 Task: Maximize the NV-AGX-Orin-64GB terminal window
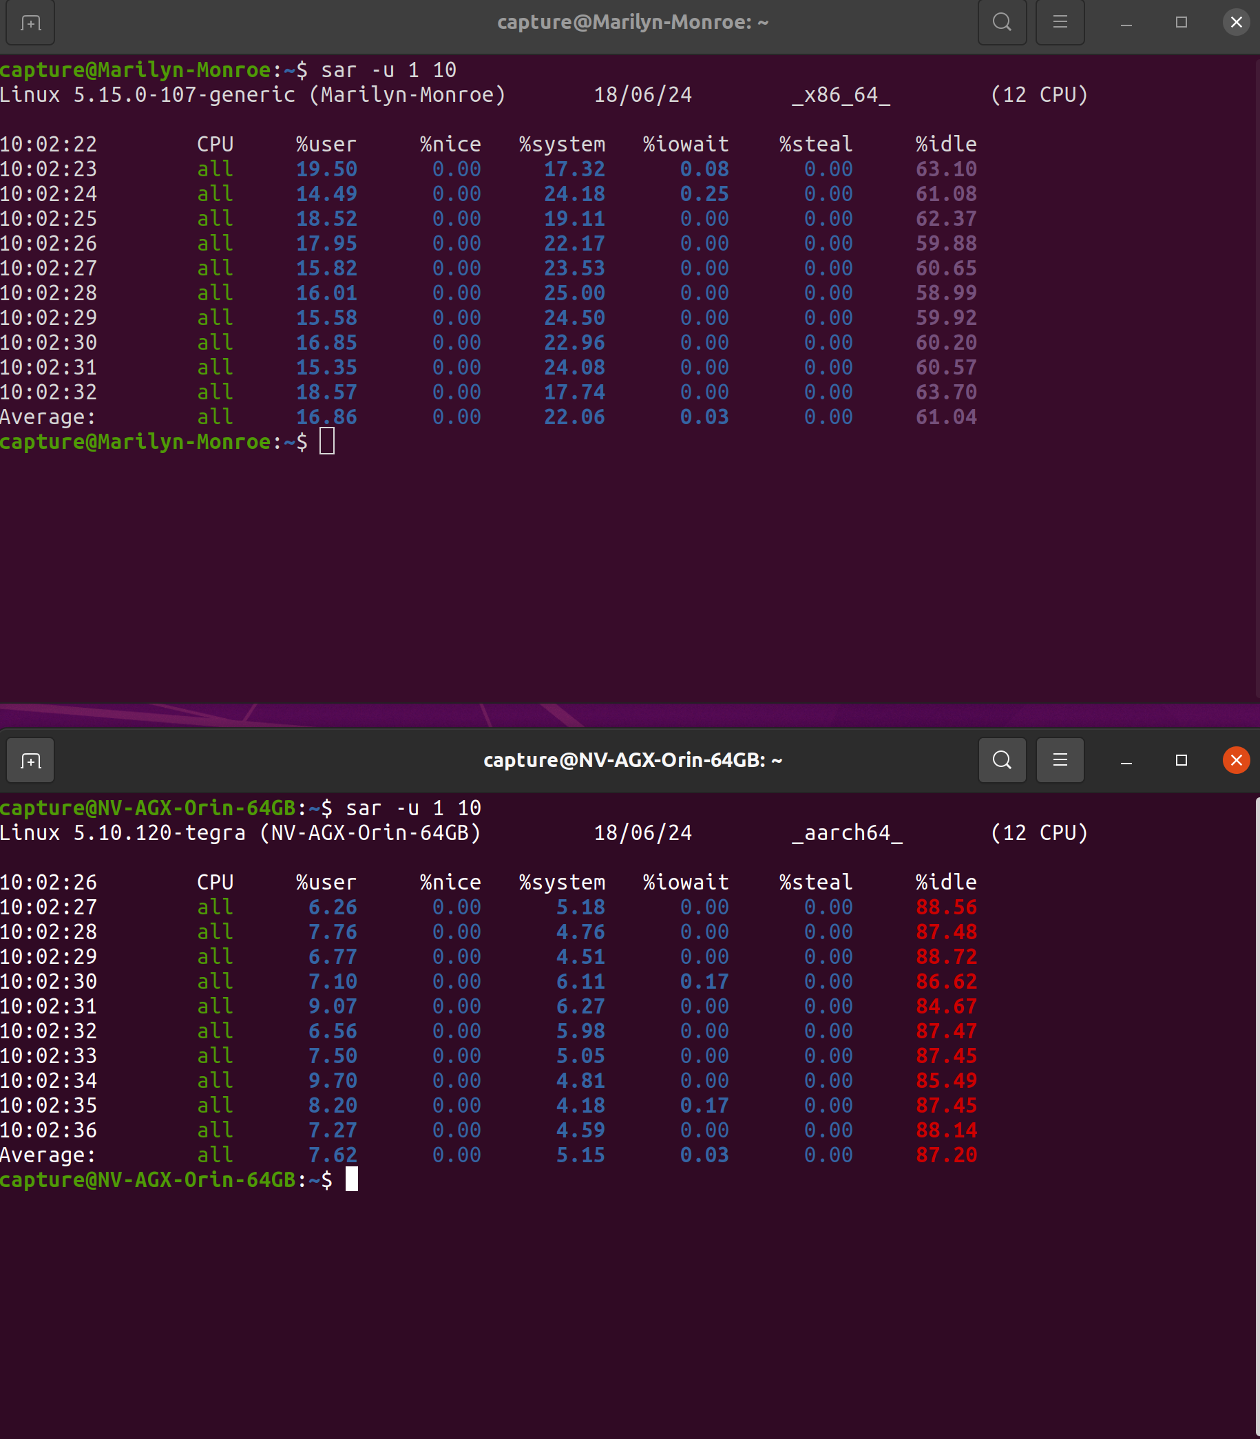point(1181,760)
